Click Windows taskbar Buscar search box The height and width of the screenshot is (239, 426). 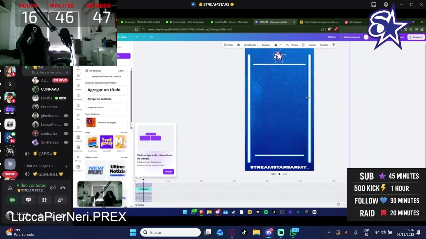(170, 232)
